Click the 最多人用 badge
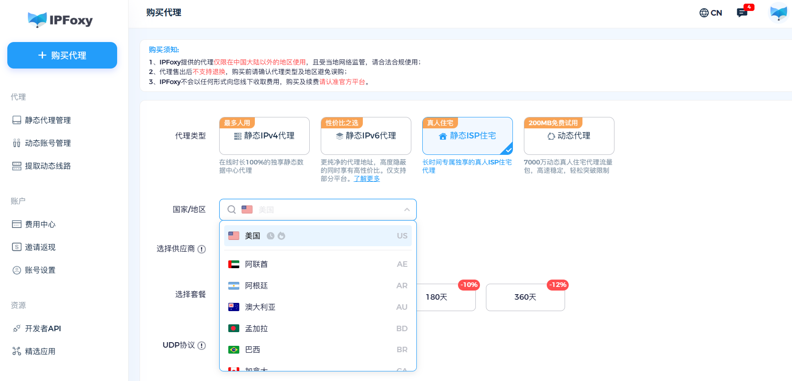The image size is (792, 381). [237, 123]
